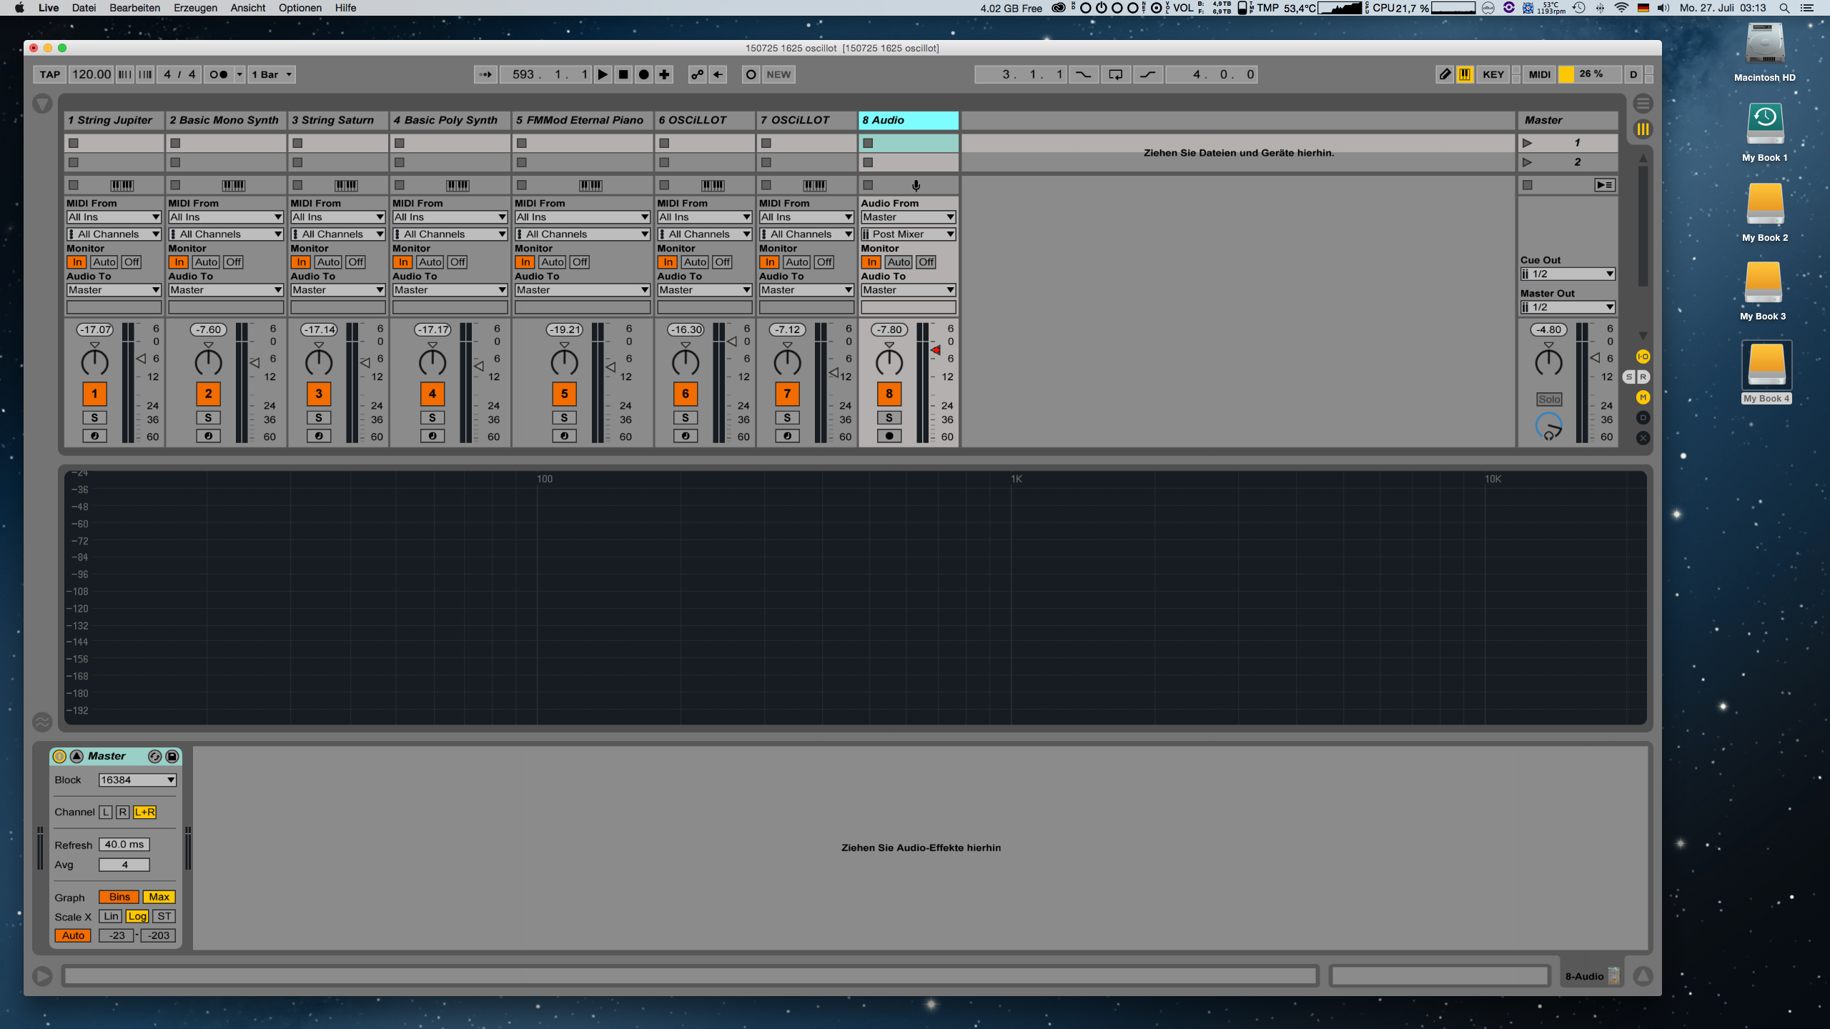Screen dimensions: 1830x1029
Task: Toggle Computer MIDI Keyboard icon
Action: (x=1465, y=74)
